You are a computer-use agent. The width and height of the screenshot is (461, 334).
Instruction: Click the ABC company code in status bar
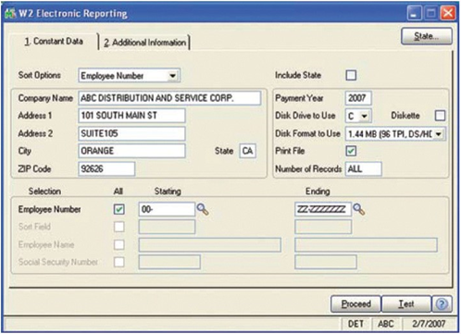386,324
